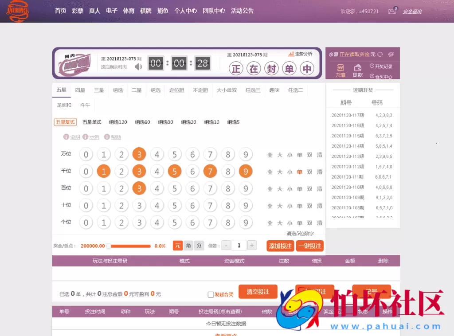Open the 团队中心 menu

click(x=214, y=11)
